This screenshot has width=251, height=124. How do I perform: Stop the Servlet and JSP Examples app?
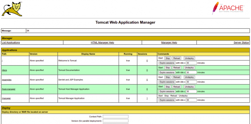click(x=168, y=77)
